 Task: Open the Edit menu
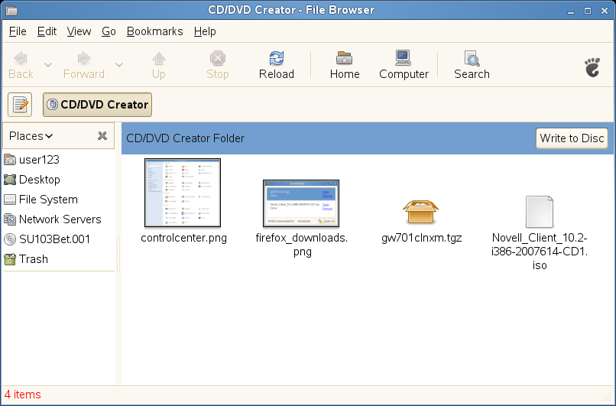(x=47, y=31)
